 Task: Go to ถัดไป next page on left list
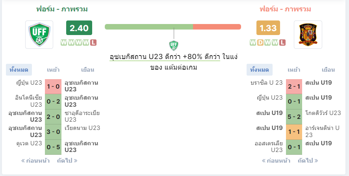point(67,161)
